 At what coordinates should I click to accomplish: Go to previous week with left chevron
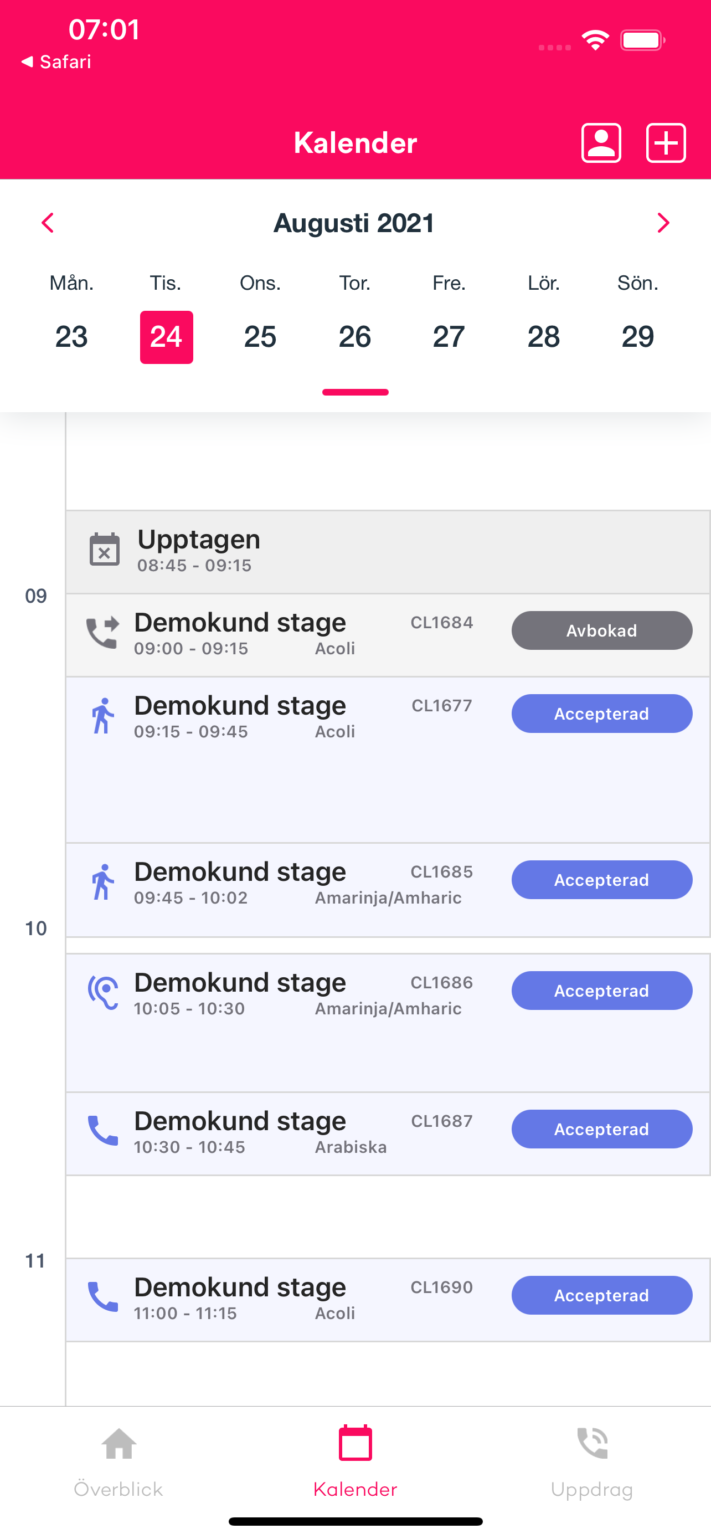click(x=48, y=223)
